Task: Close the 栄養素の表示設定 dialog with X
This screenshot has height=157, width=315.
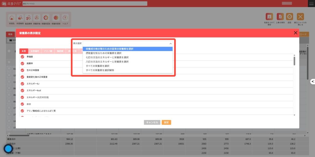Action: click(x=296, y=33)
